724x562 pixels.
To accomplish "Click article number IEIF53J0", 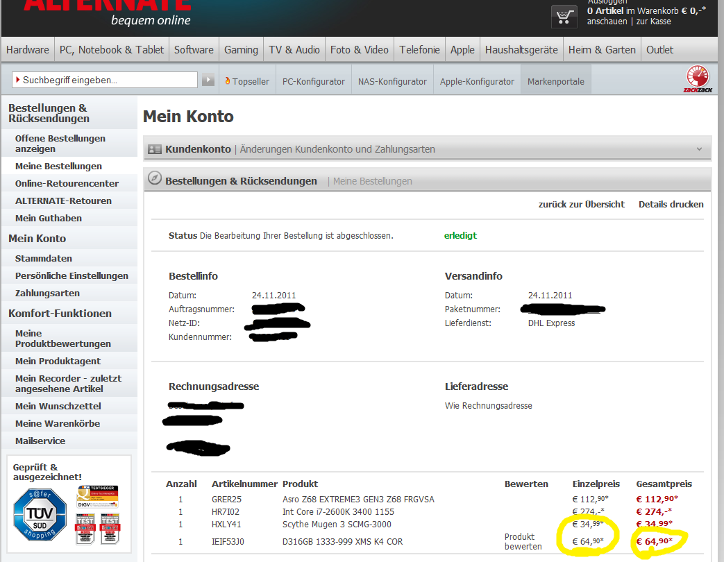I will tap(228, 542).
